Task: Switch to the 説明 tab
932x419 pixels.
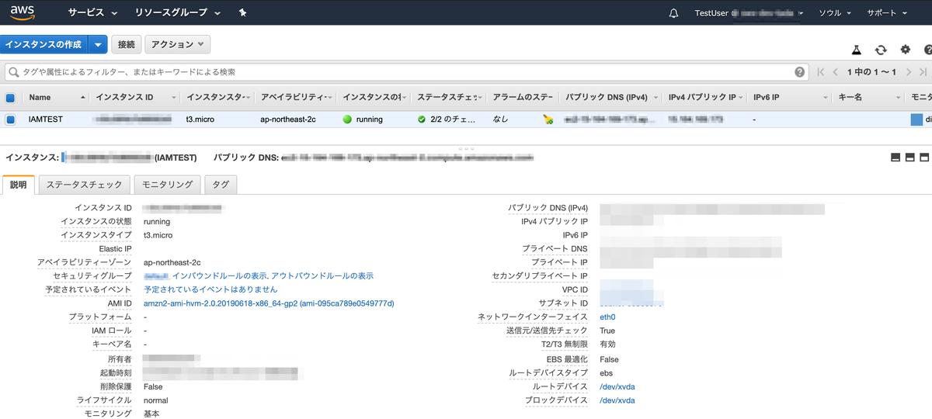Action: [18, 185]
